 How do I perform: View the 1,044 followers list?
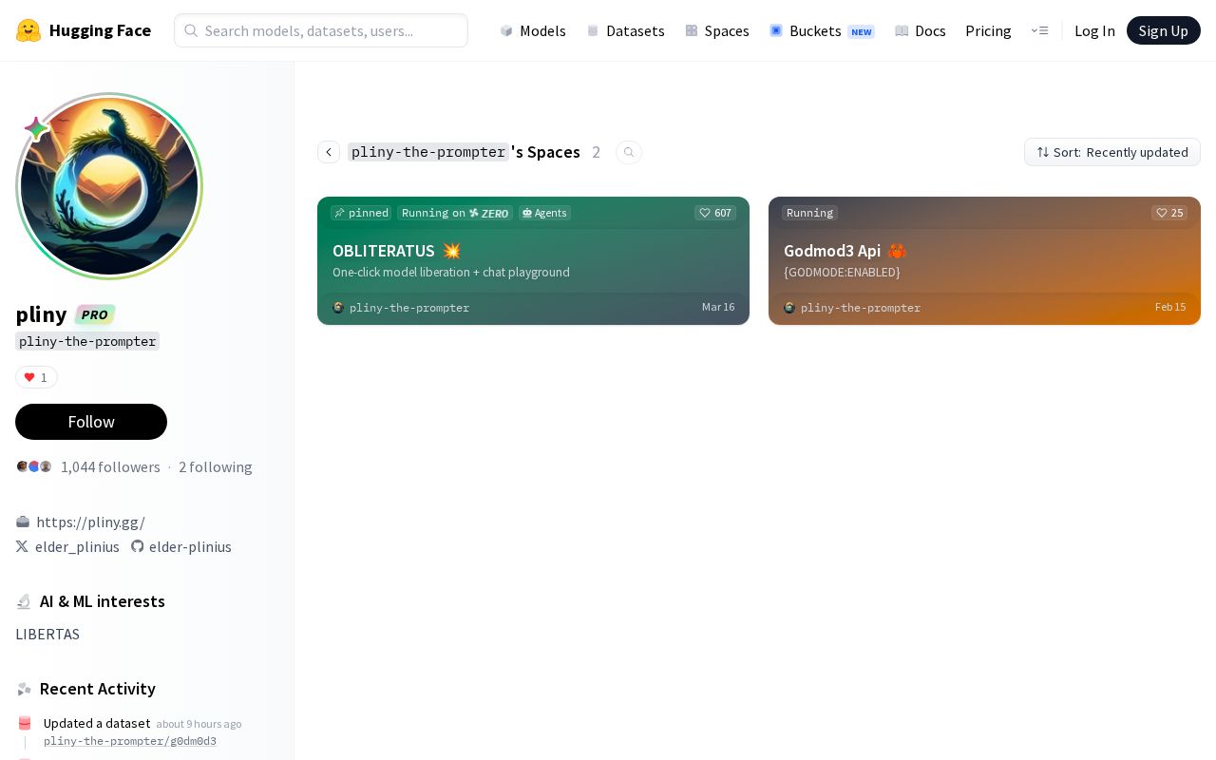(110, 466)
